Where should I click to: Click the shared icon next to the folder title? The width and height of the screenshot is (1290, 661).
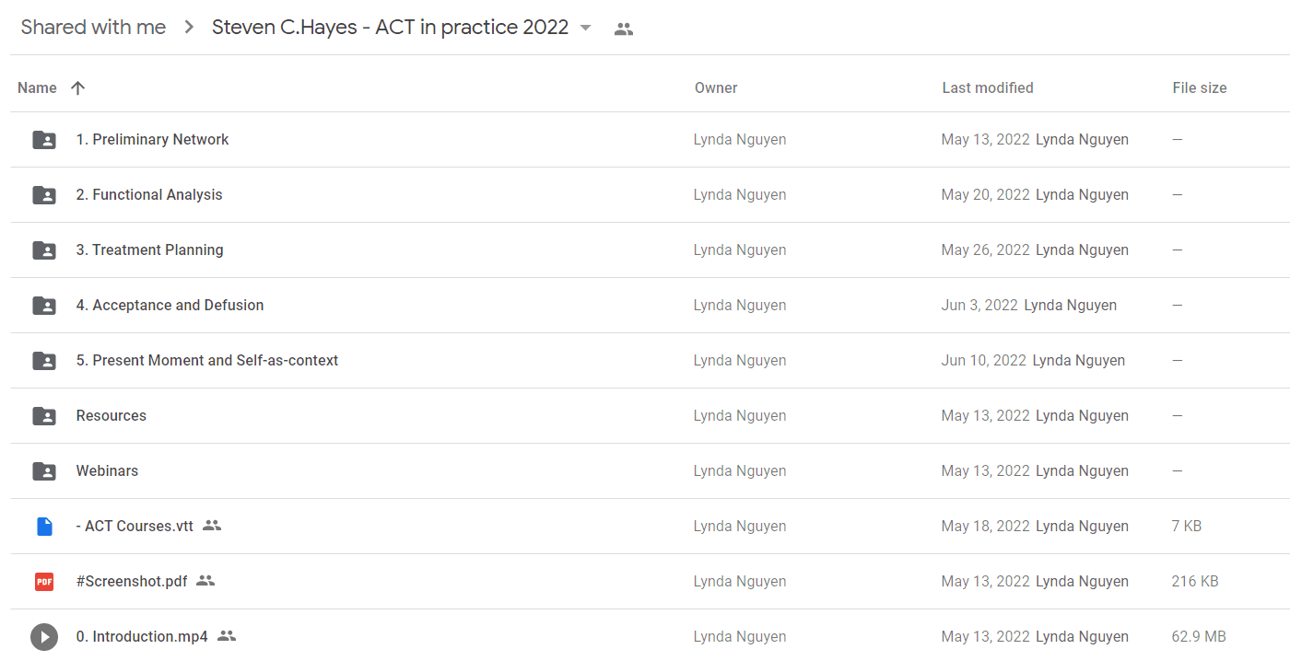[624, 29]
